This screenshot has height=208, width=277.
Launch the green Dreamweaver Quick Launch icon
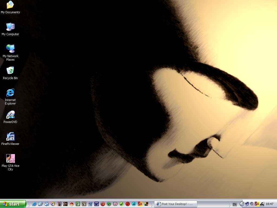[x=121, y=204]
